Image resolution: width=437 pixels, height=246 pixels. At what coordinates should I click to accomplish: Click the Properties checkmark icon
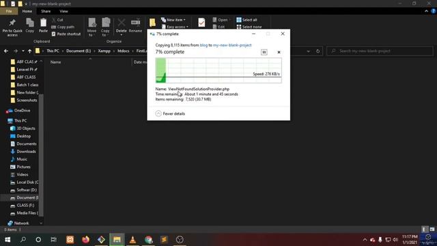(x=201, y=23)
